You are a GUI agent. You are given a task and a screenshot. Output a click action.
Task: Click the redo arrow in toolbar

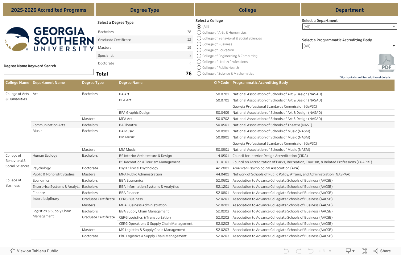point(298,251)
